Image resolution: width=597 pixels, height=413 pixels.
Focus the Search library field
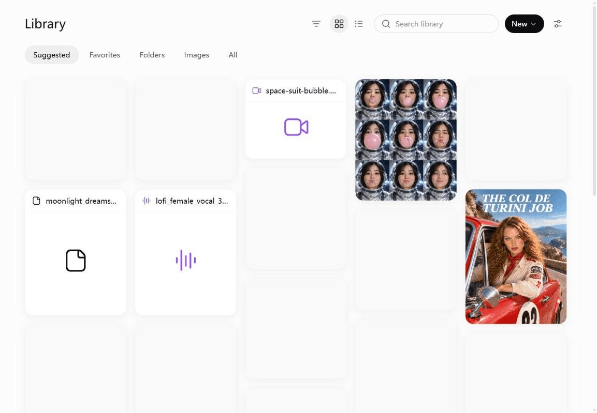(x=436, y=24)
